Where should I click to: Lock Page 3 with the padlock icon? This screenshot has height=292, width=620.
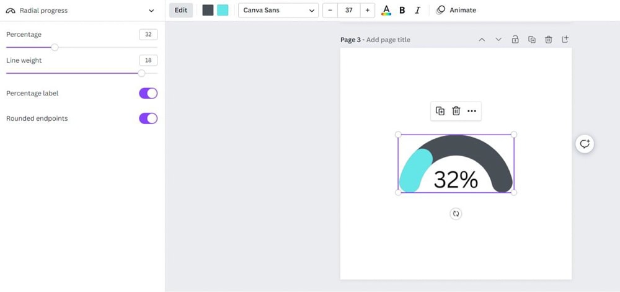tap(515, 39)
